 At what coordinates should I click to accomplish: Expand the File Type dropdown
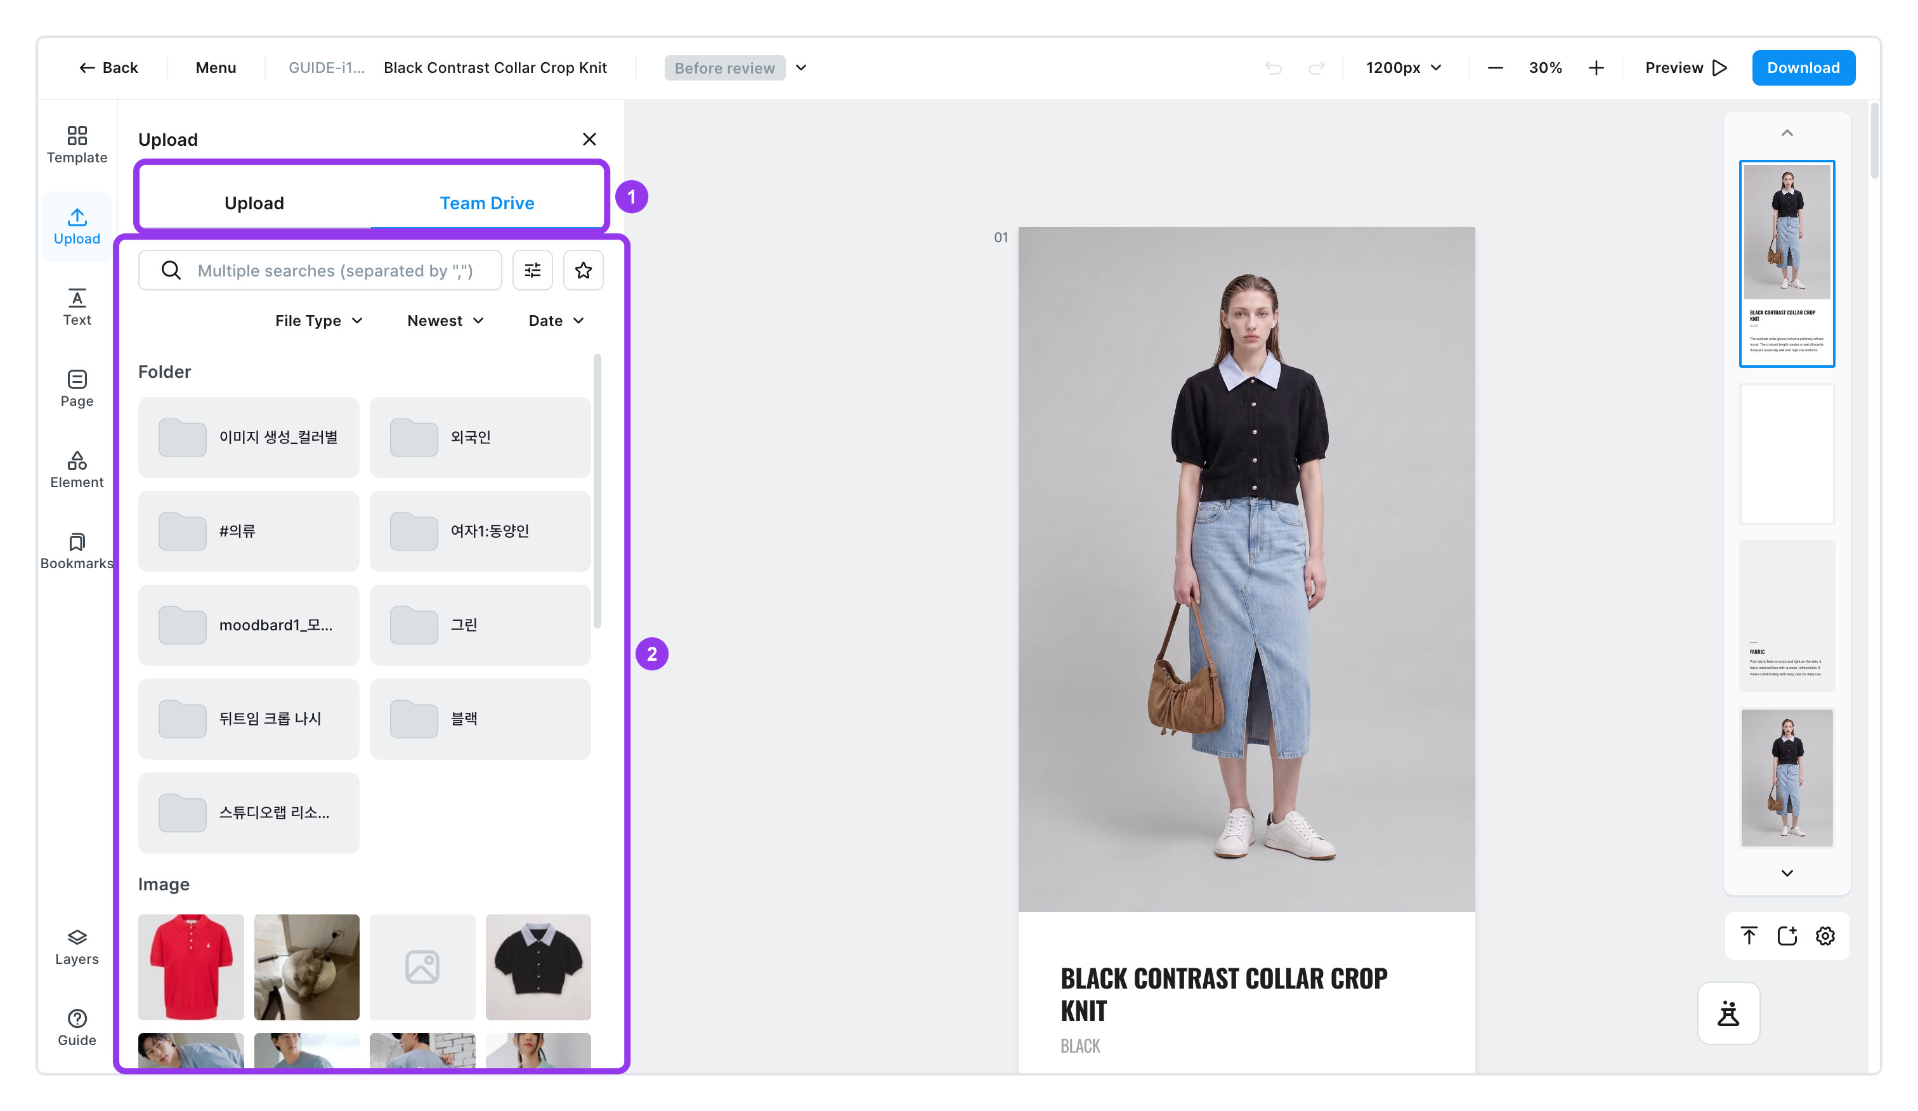[x=319, y=320]
